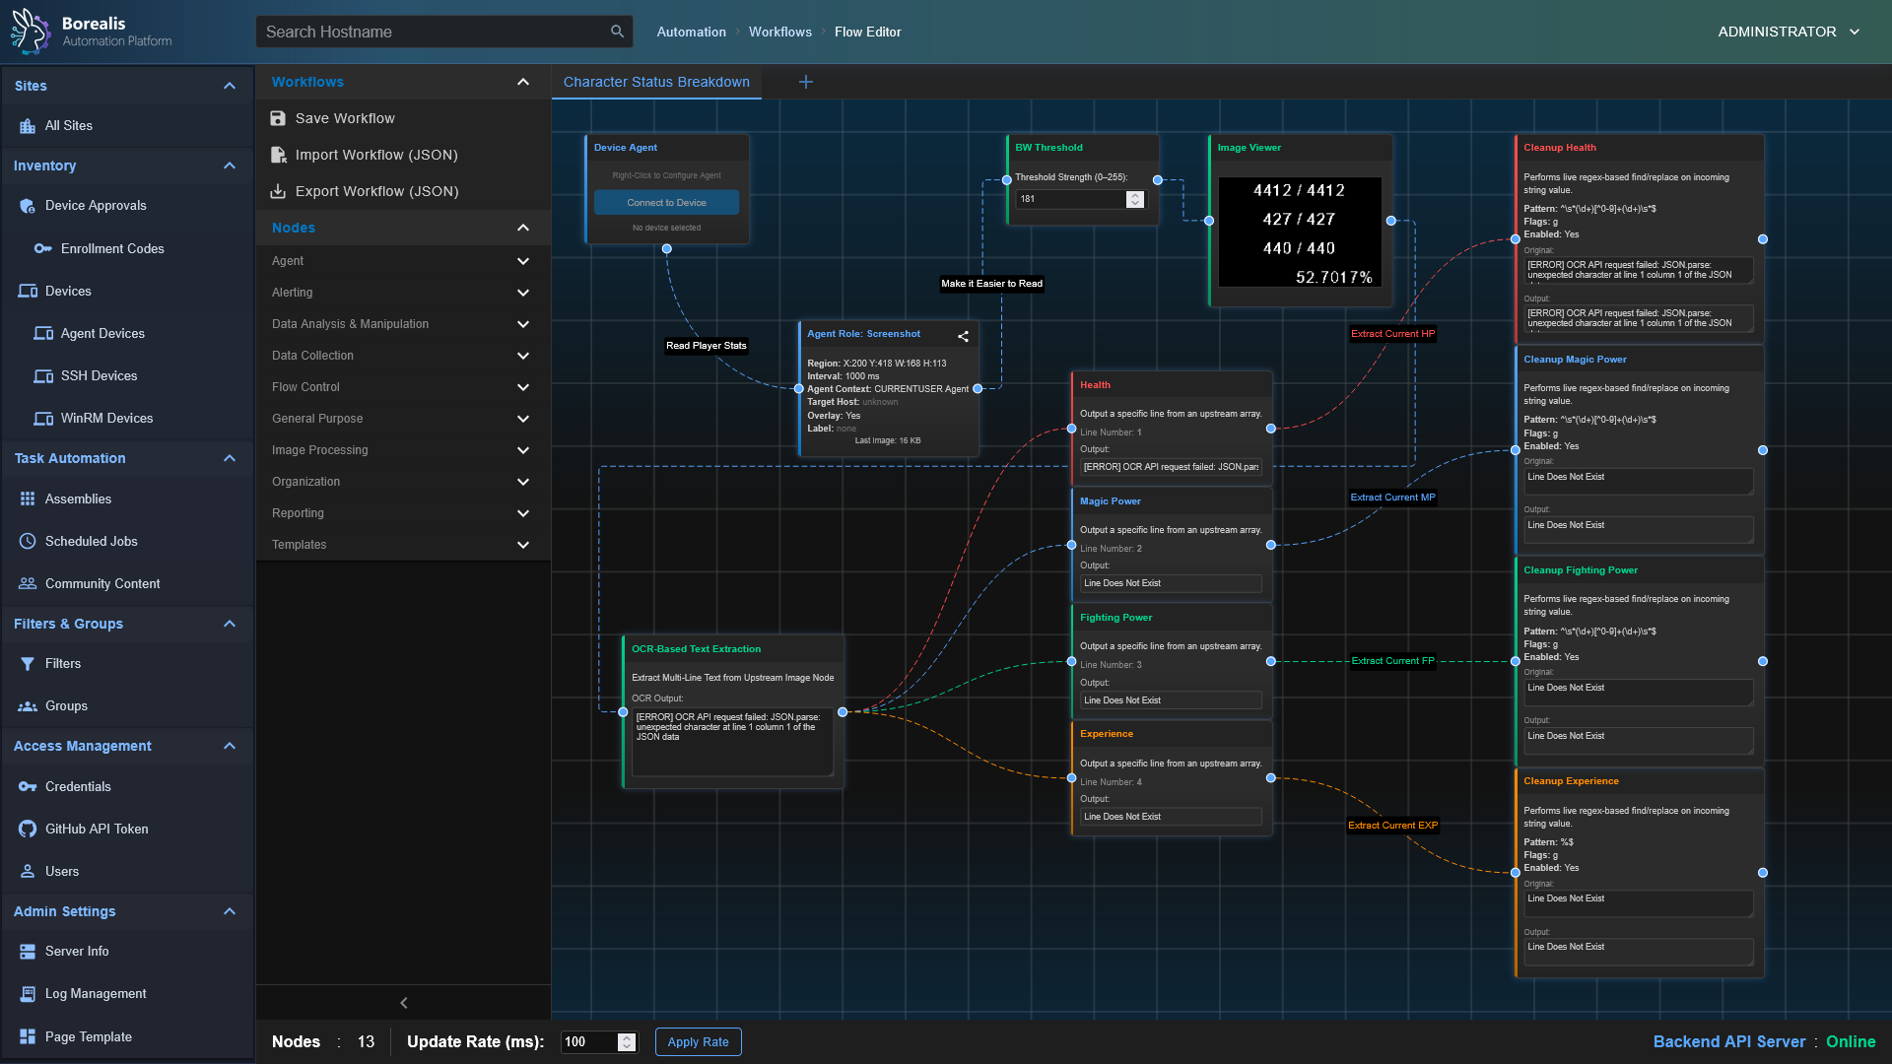Click the Import Workflow (JSON) icon
Screen dimensions: 1892x1064
click(x=278, y=155)
